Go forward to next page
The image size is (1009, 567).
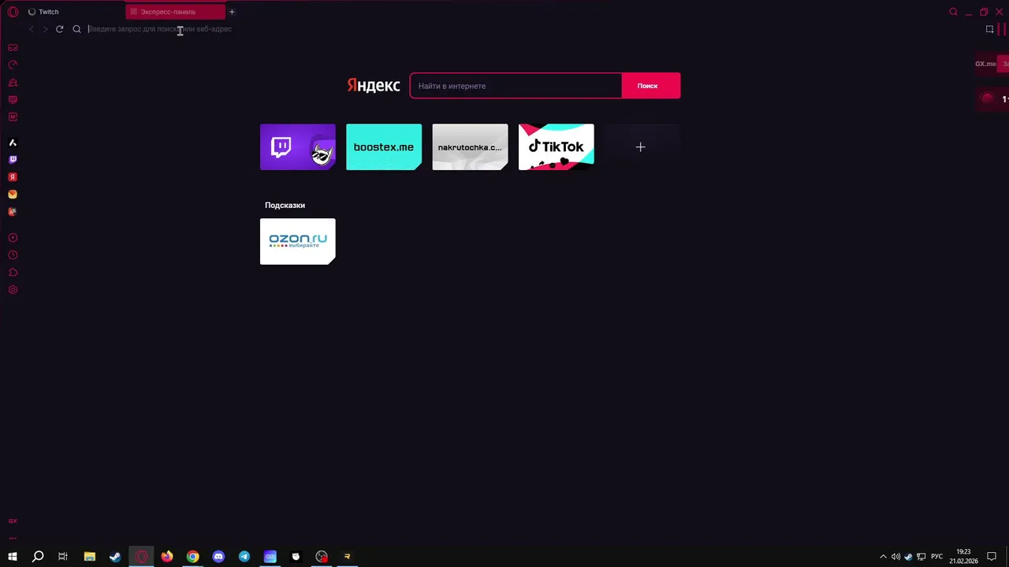45,29
